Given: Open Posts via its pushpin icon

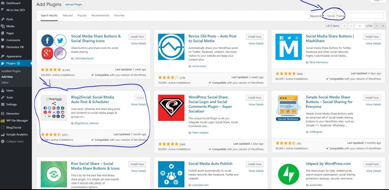Looking at the screenshot, I should point(2,19).
